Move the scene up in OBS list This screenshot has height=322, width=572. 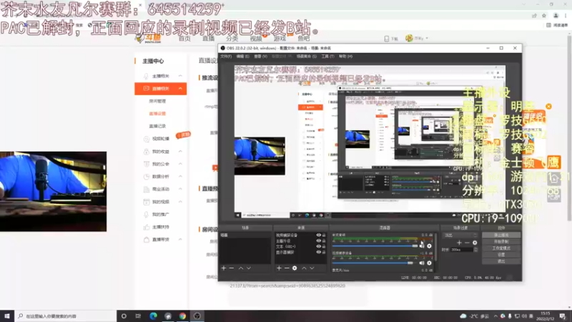(241, 268)
